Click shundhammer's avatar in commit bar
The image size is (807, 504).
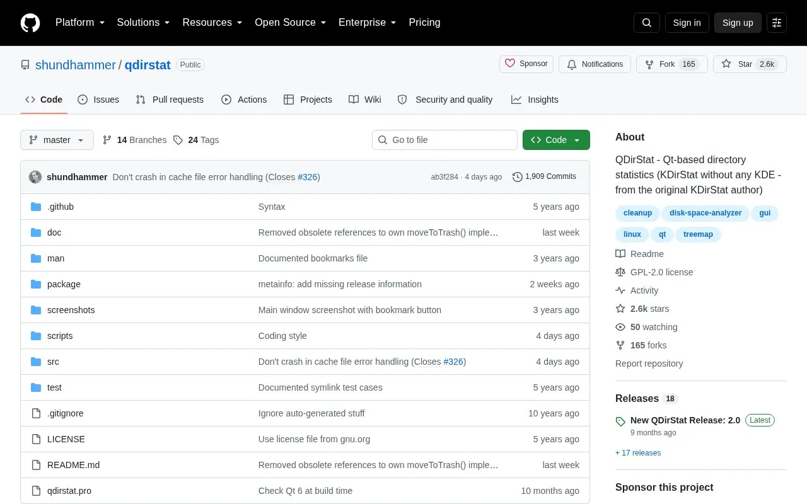pyautogui.click(x=35, y=177)
